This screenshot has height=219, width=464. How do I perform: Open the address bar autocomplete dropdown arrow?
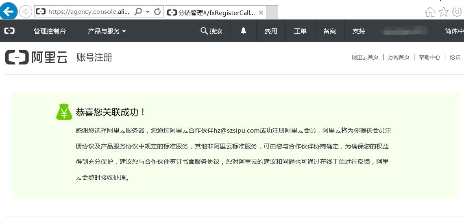(x=148, y=12)
